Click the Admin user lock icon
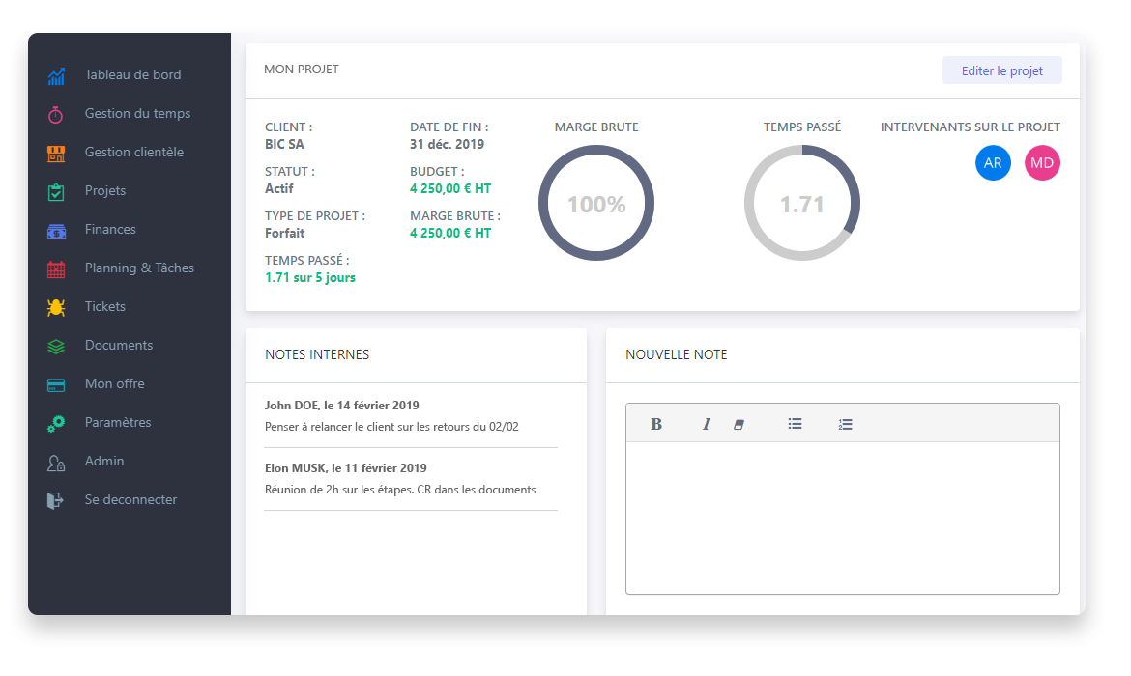Image resolution: width=1131 pixels, height=676 pixels. (56, 463)
